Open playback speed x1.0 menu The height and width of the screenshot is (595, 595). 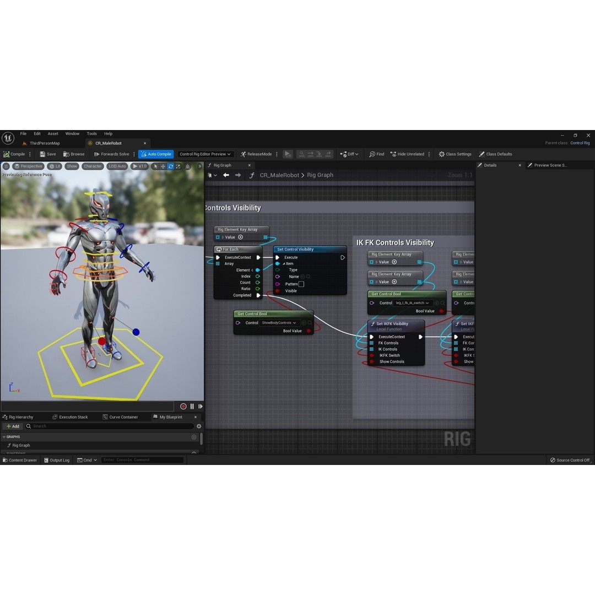click(139, 166)
